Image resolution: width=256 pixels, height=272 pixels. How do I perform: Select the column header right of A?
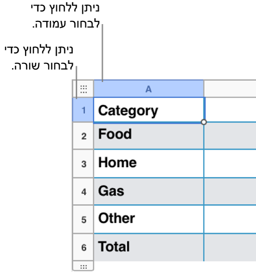click(230, 89)
